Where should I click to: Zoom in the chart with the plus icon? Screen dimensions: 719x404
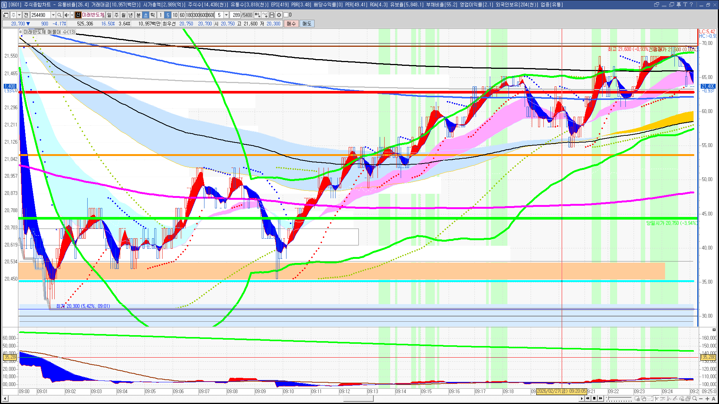707,398
